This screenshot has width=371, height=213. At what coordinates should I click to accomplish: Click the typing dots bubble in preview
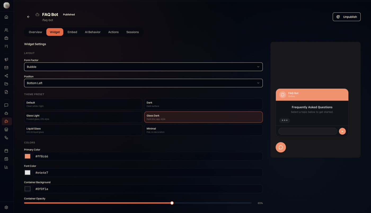(x=285, y=120)
